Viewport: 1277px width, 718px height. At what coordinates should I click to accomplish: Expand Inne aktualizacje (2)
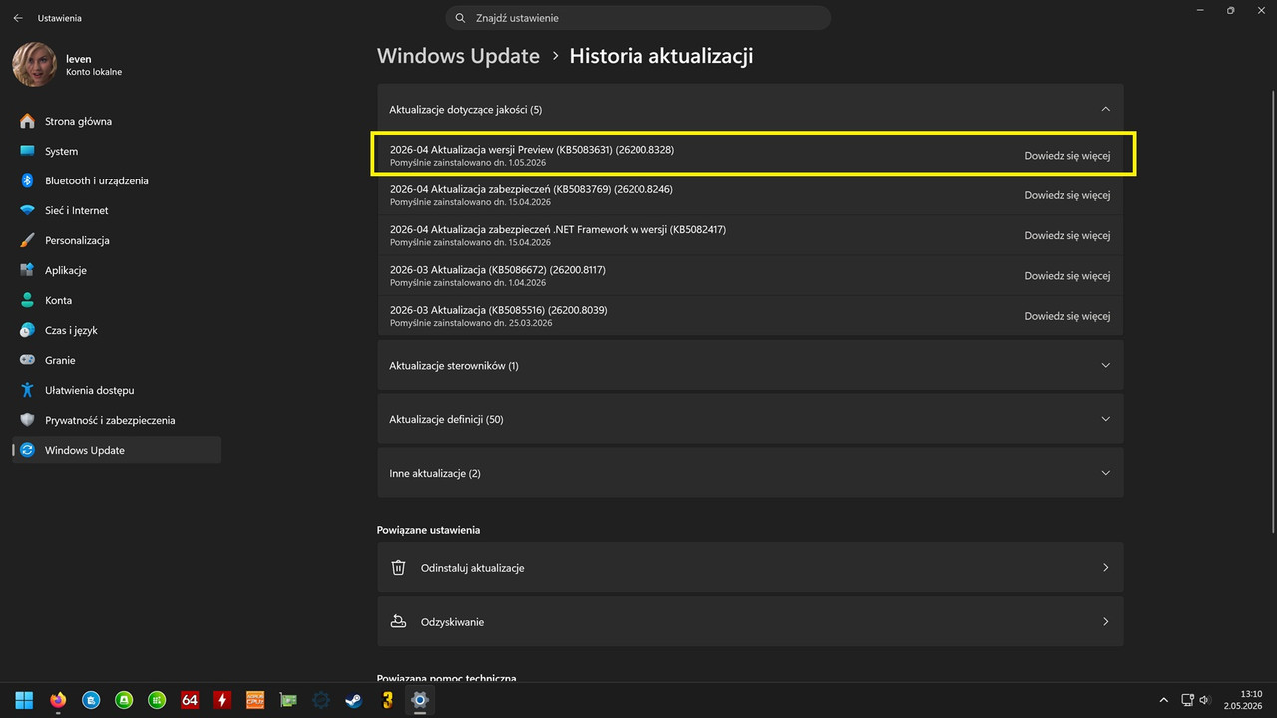pos(750,473)
